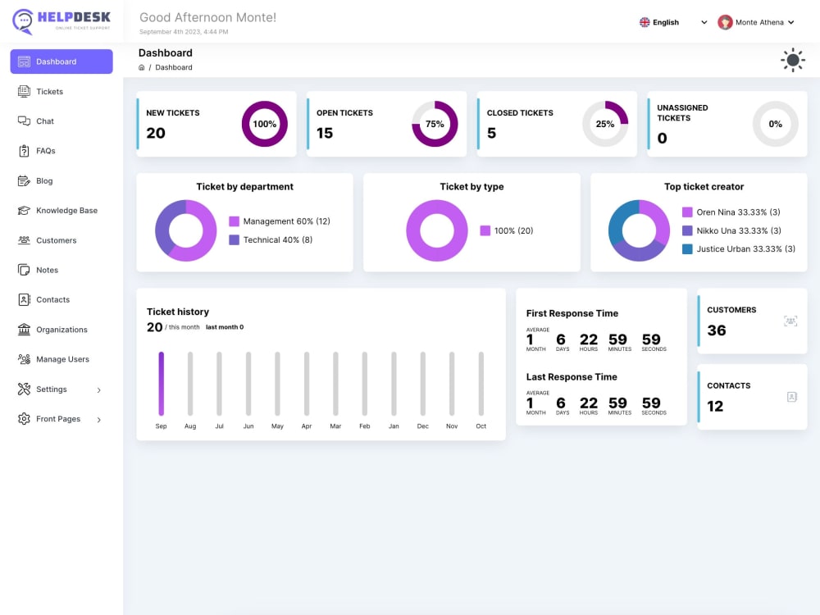Click the Oct bar in Ticket history
820x615 pixels.
(481, 383)
